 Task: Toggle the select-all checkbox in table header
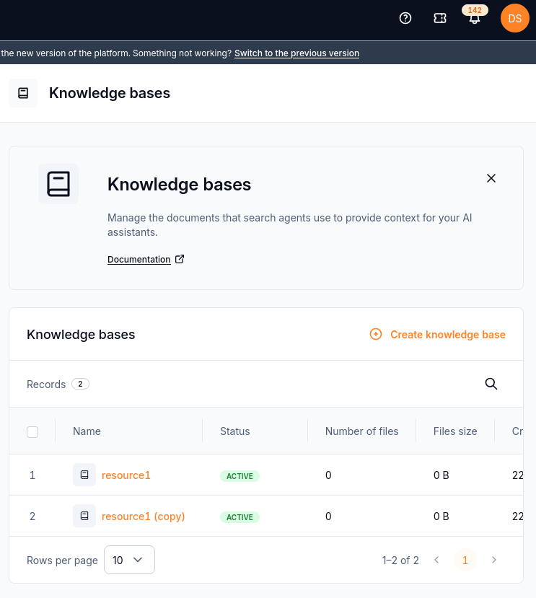32,432
